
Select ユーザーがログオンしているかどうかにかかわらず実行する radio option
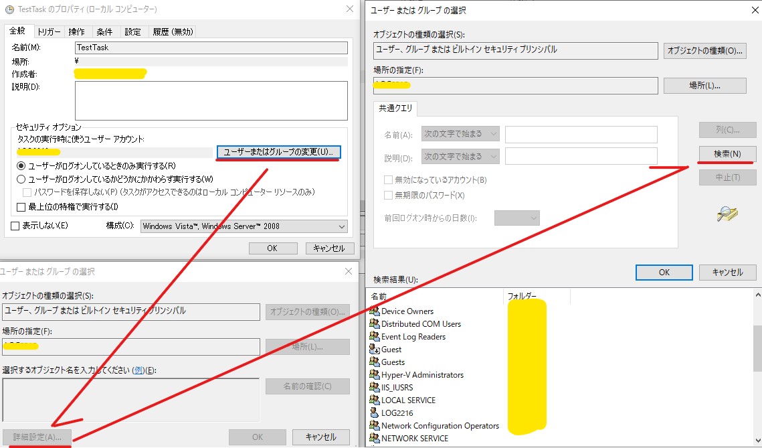click(21, 179)
